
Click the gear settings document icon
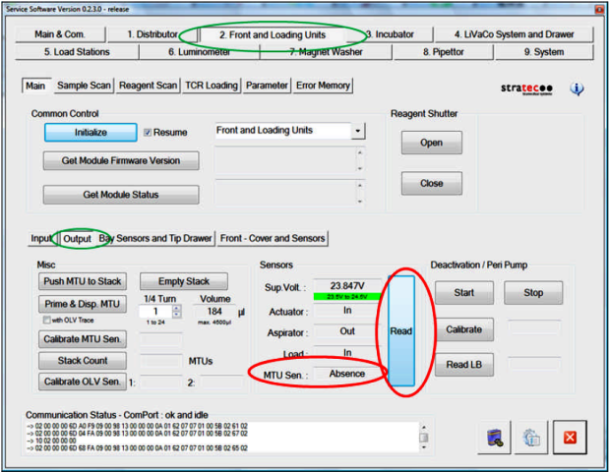coord(531,441)
